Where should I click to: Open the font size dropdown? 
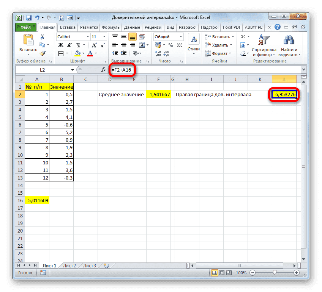pos(104,37)
